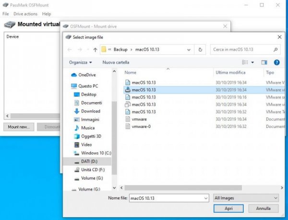The height and width of the screenshot is (220, 288).
Task: Click the Mount new... button
Action: [x=19, y=127]
